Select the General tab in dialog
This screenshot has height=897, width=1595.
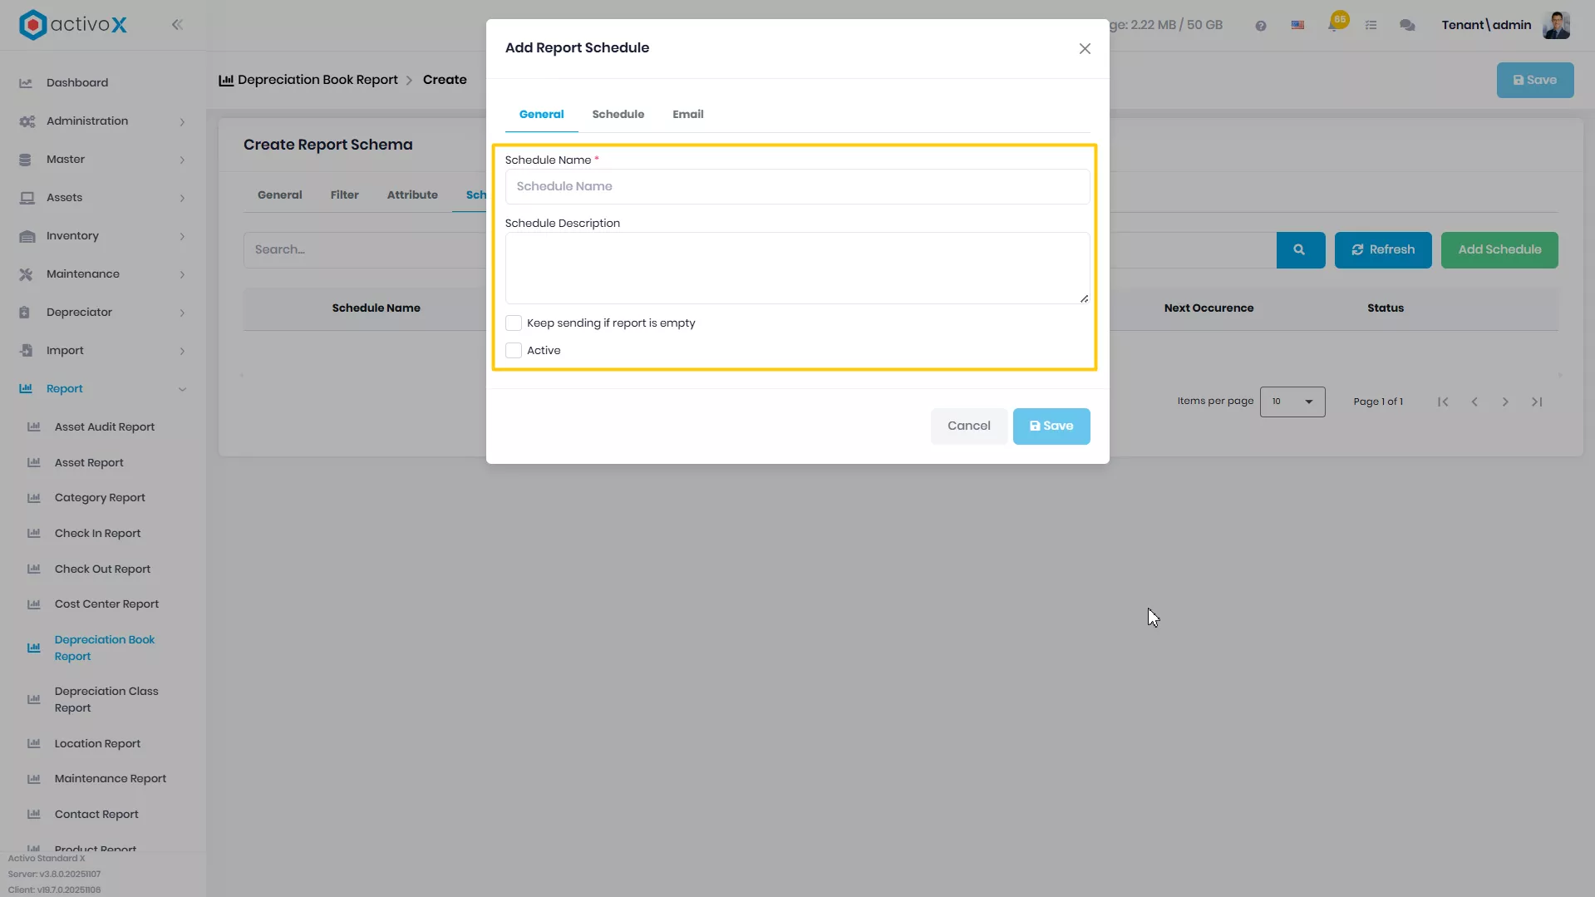pyautogui.click(x=541, y=115)
